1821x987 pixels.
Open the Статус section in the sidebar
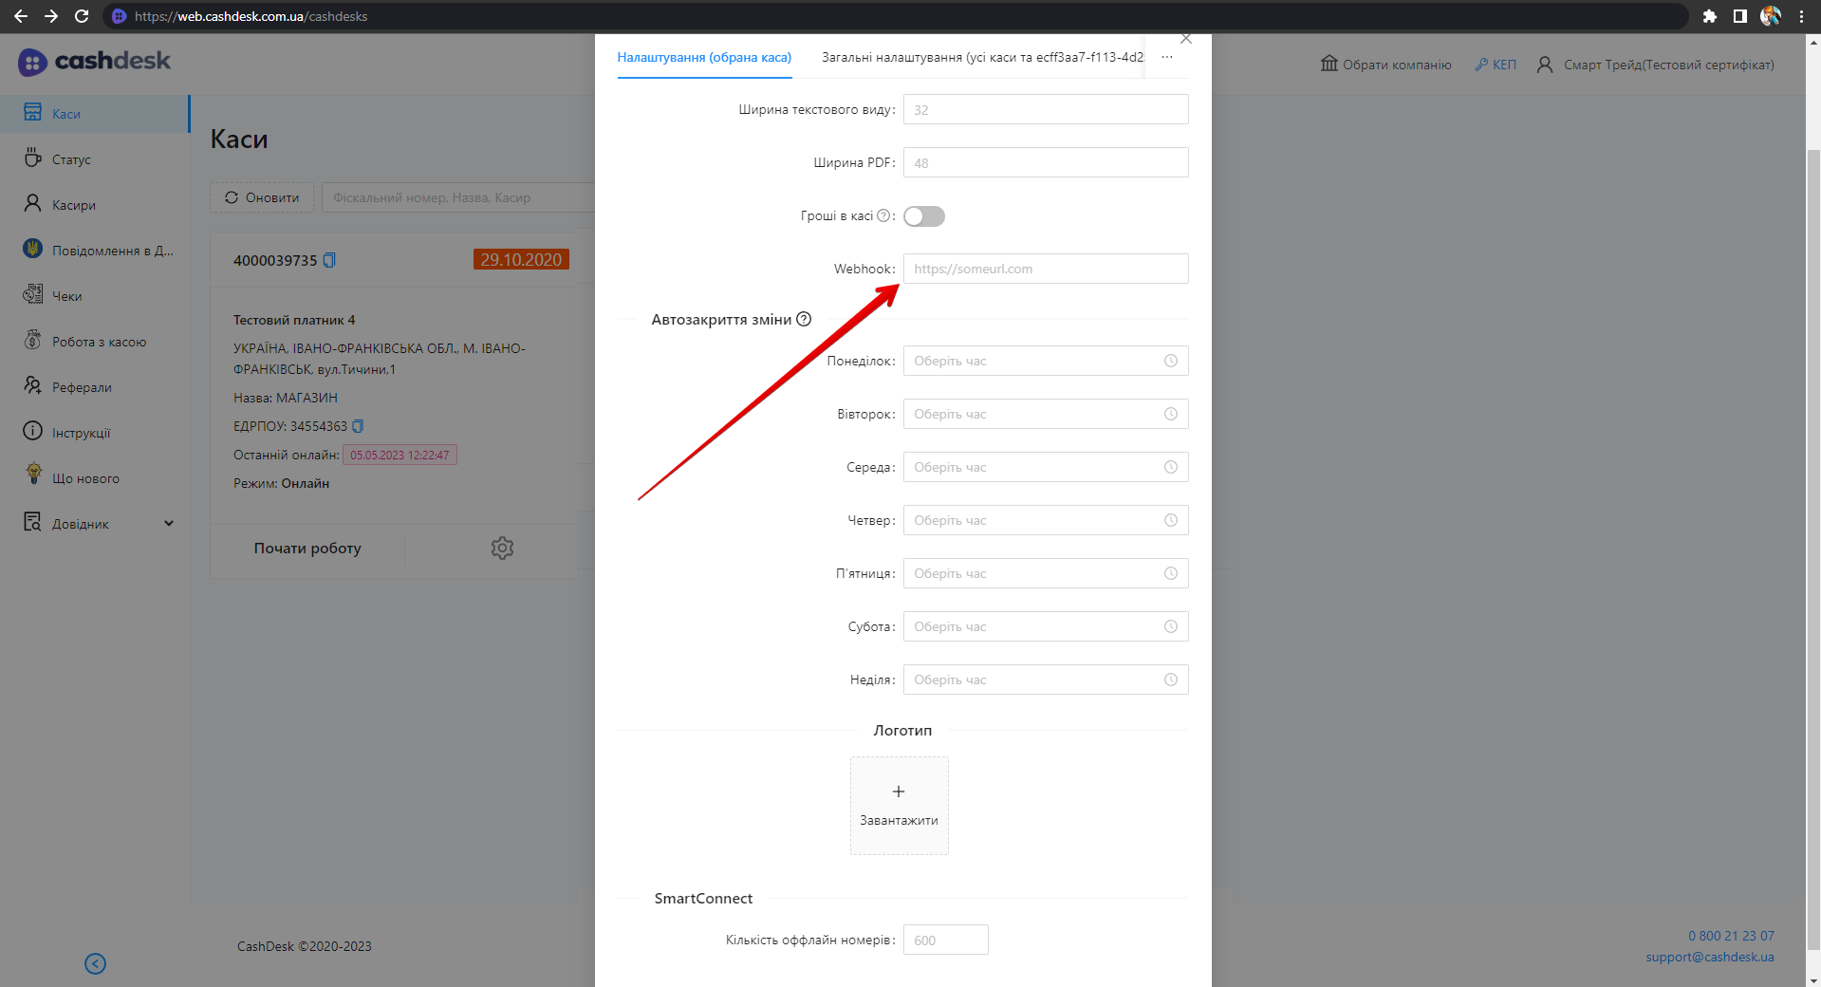pos(71,158)
